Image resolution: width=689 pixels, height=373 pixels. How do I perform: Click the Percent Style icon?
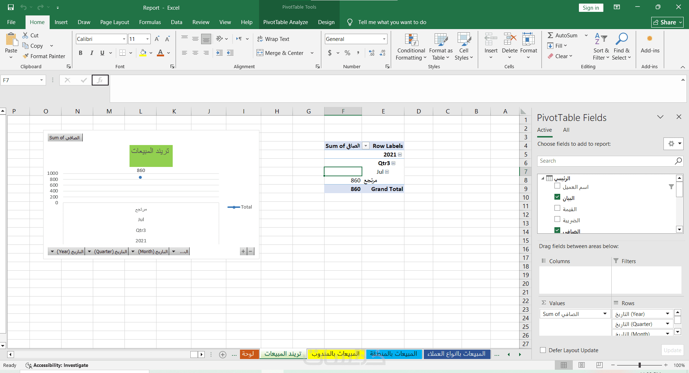coord(347,53)
